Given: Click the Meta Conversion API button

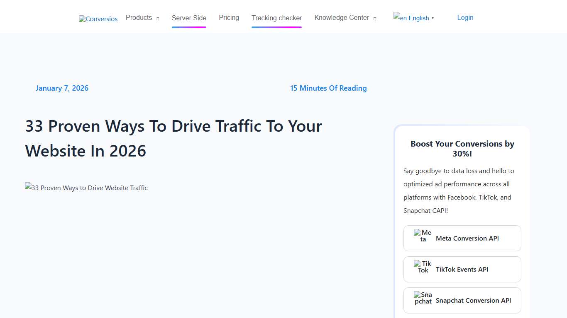Looking at the screenshot, I should (462, 238).
